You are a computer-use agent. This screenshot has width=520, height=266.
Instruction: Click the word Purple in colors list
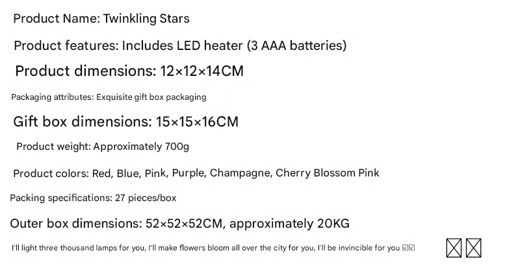click(189, 173)
